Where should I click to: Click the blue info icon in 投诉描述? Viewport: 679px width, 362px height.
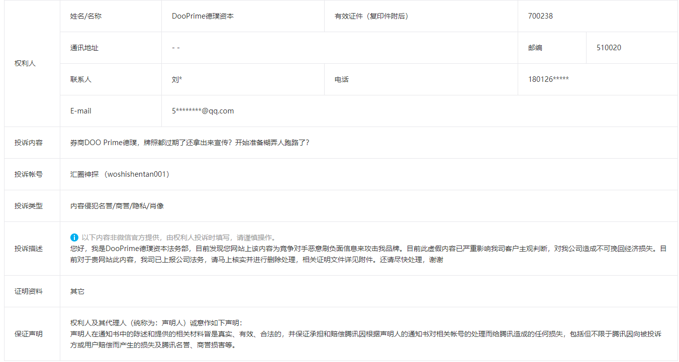[x=74, y=237]
